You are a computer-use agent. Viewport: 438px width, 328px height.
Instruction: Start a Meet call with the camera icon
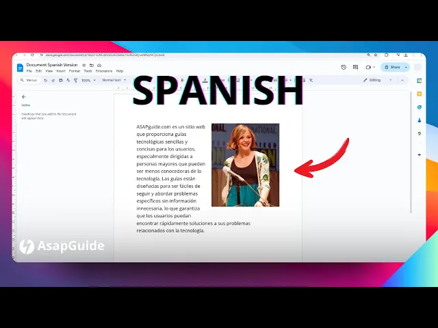(x=368, y=67)
